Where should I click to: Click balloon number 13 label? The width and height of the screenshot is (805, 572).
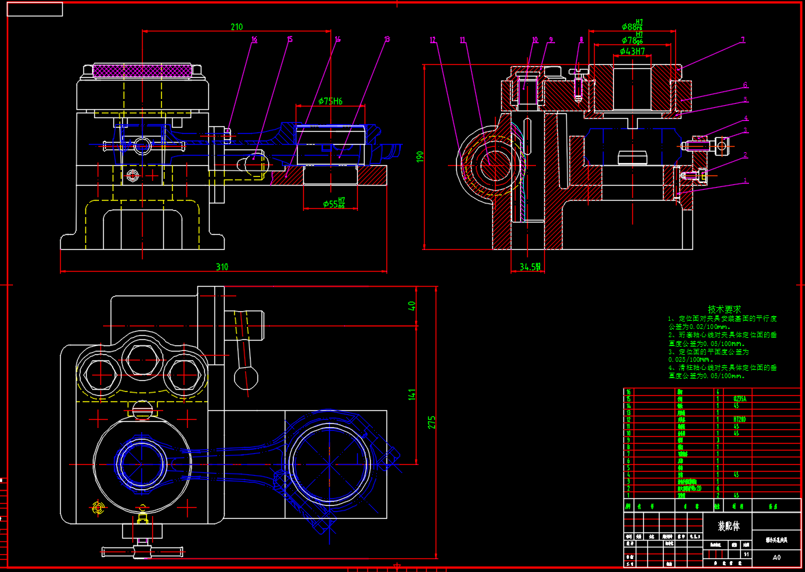pos(386,38)
